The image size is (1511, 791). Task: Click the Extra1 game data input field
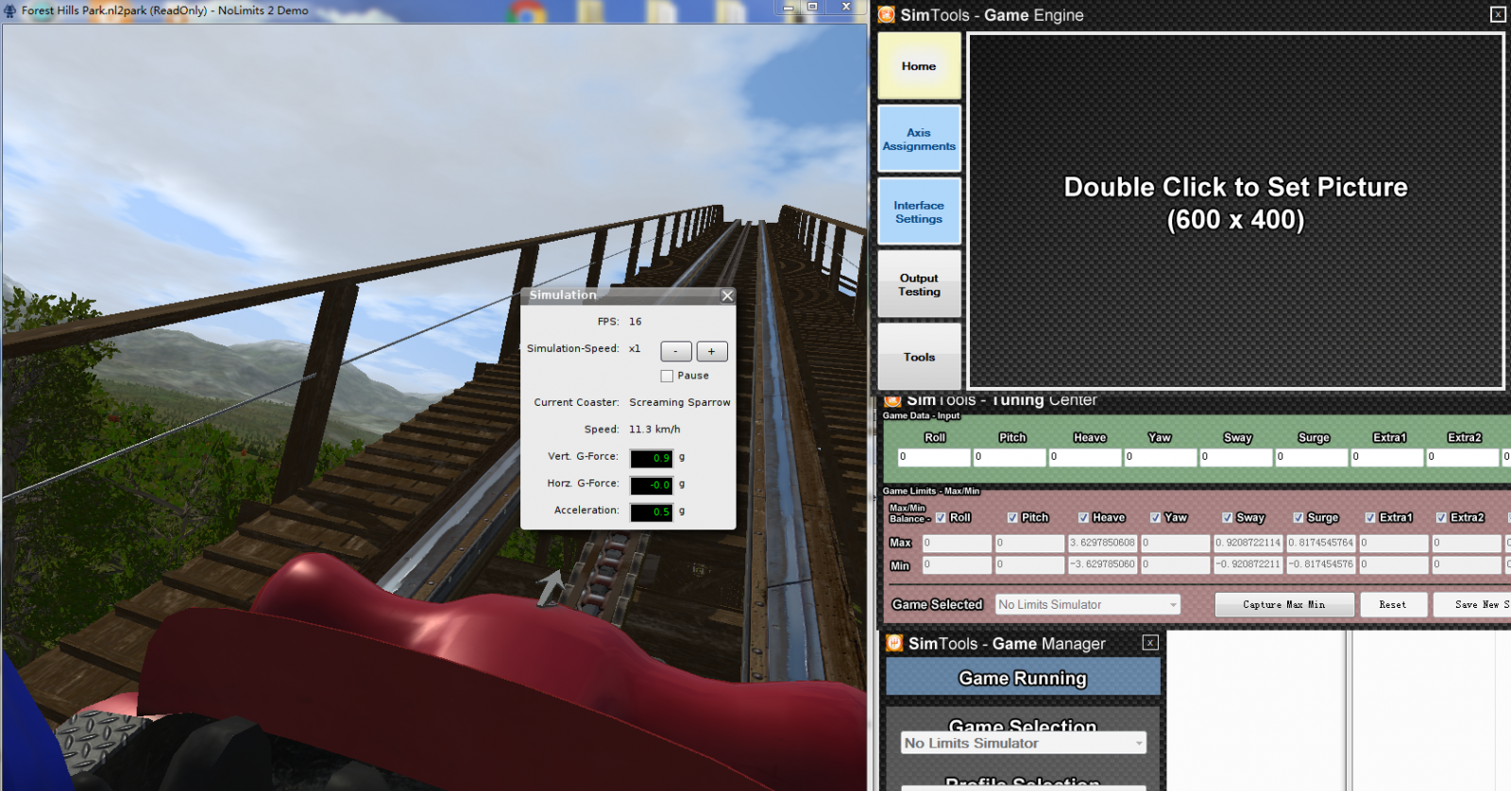[1386, 457]
